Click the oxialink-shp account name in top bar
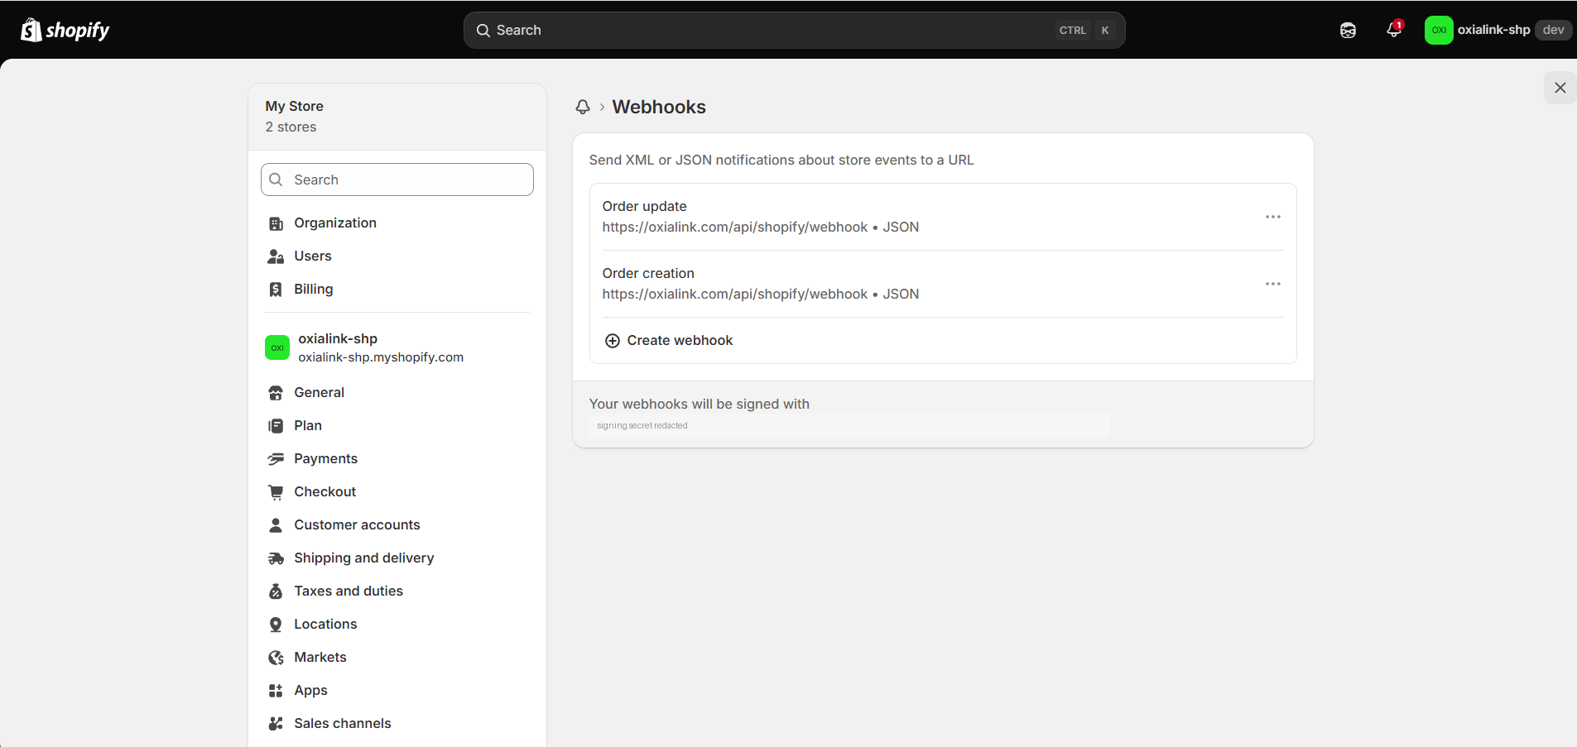Image resolution: width=1577 pixels, height=747 pixels. 1493,30
